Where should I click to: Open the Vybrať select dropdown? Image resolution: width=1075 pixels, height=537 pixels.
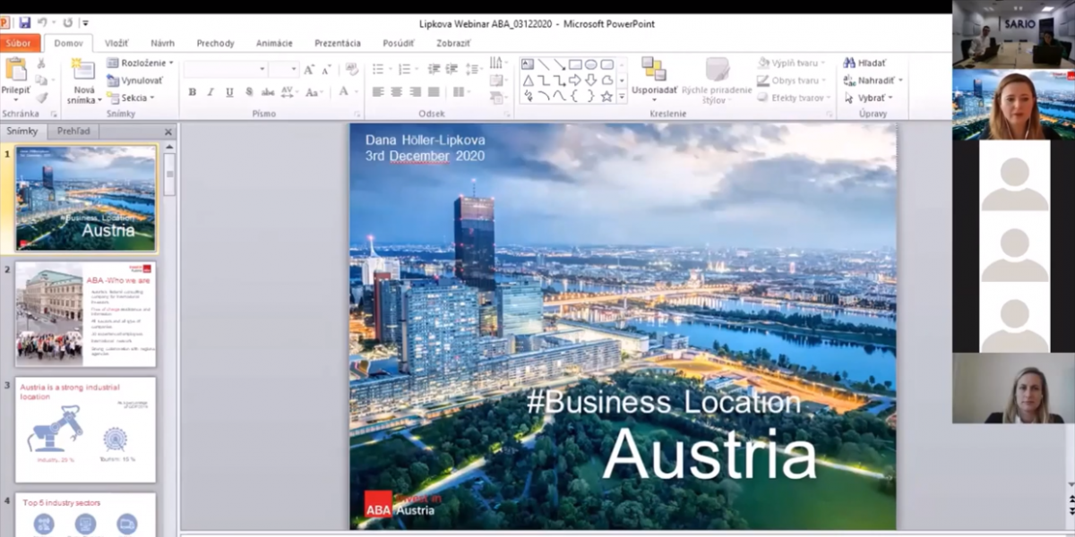(868, 98)
